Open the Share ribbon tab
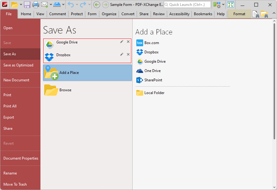 point(144,14)
